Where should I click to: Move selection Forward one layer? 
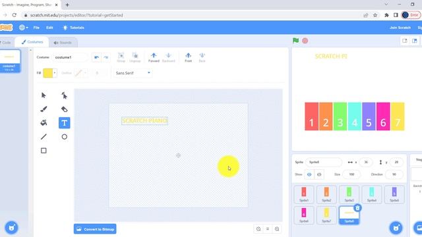(154, 57)
